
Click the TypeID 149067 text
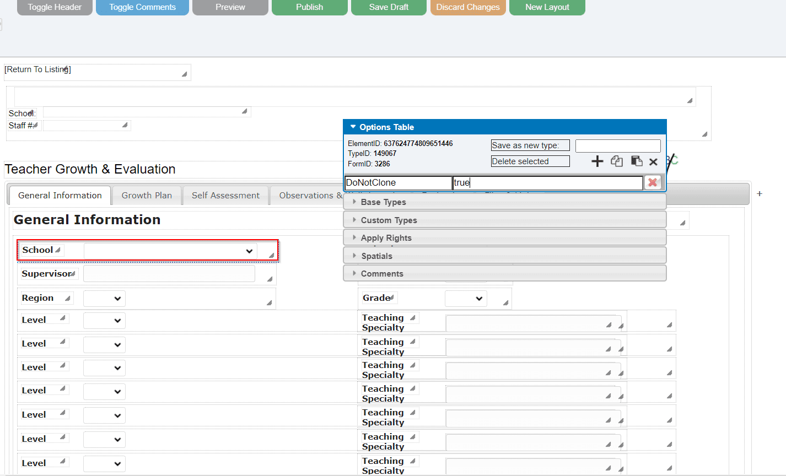(372, 154)
